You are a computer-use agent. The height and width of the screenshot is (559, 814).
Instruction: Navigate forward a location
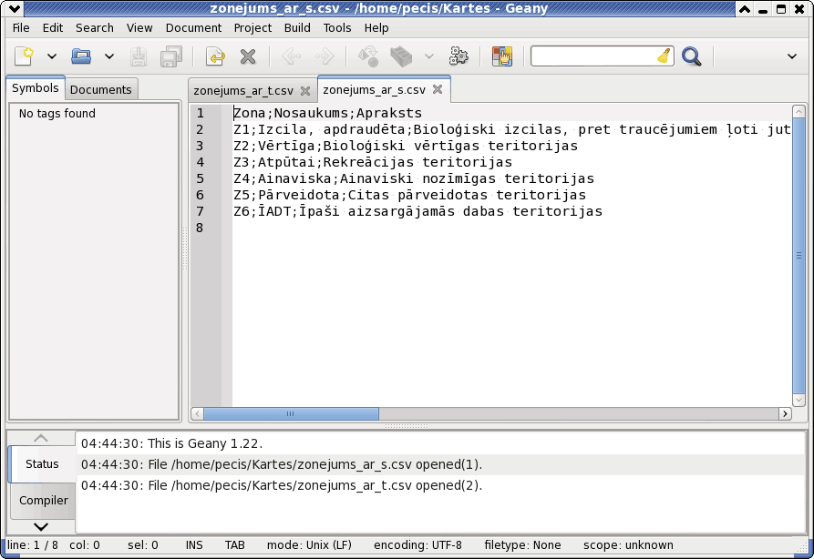click(325, 56)
